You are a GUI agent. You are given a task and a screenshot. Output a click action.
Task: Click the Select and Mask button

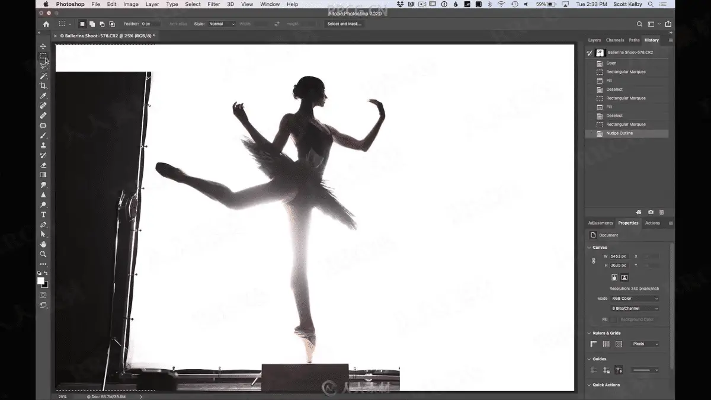coord(344,24)
